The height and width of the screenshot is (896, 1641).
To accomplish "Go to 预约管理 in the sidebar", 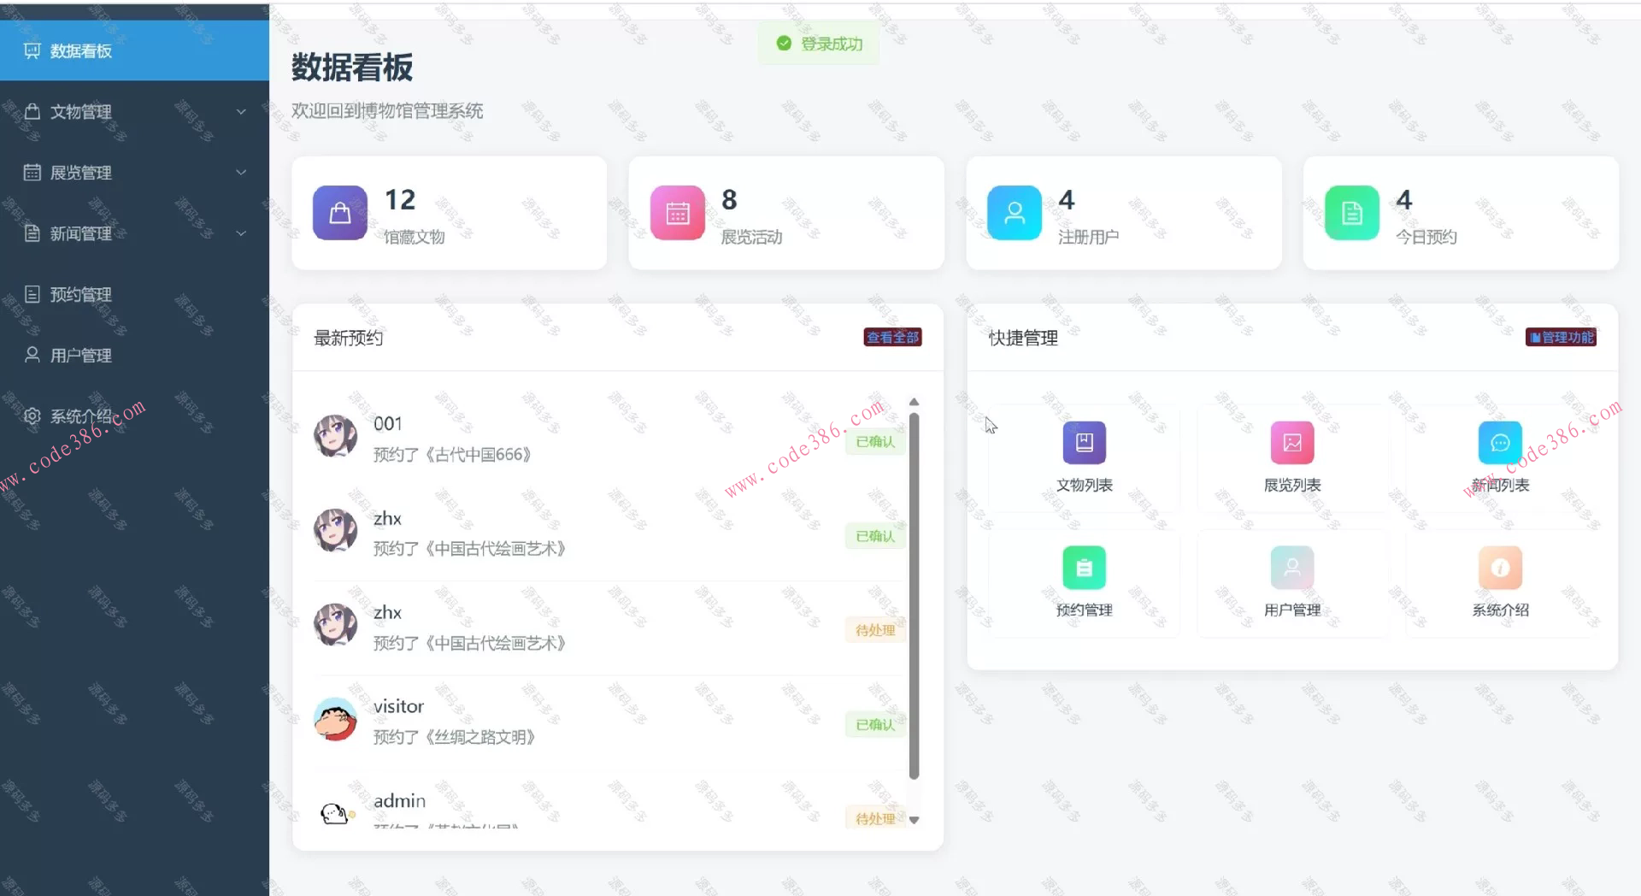I will [x=134, y=294].
